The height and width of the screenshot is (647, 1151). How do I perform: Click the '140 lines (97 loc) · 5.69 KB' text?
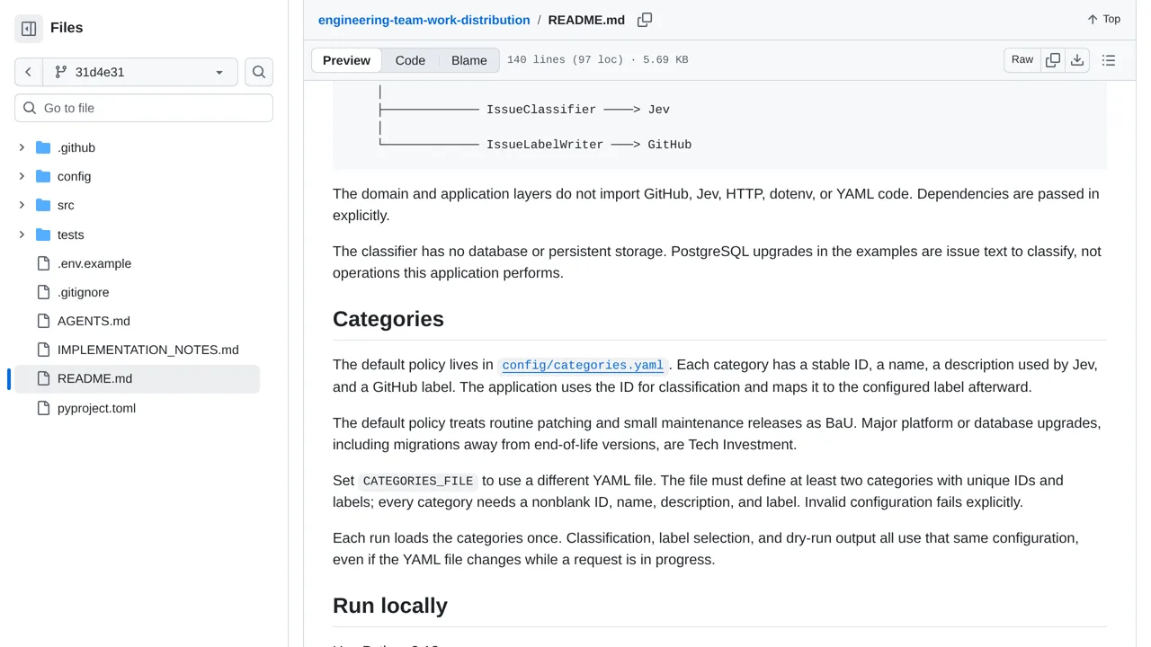coord(598,60)
